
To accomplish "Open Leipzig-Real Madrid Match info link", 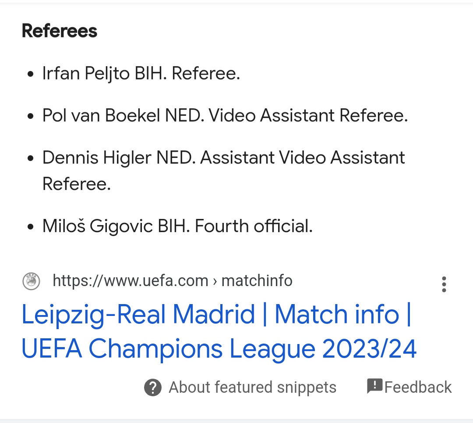I will [219, 331].
